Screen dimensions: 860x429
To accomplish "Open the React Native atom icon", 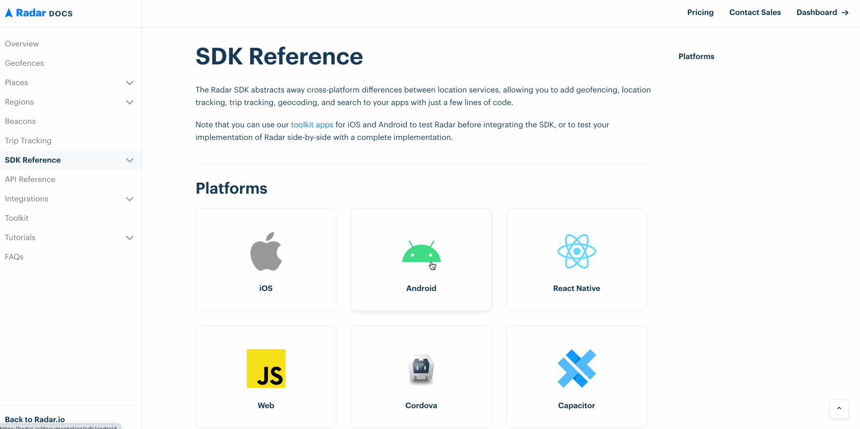I will click(577, 251).
